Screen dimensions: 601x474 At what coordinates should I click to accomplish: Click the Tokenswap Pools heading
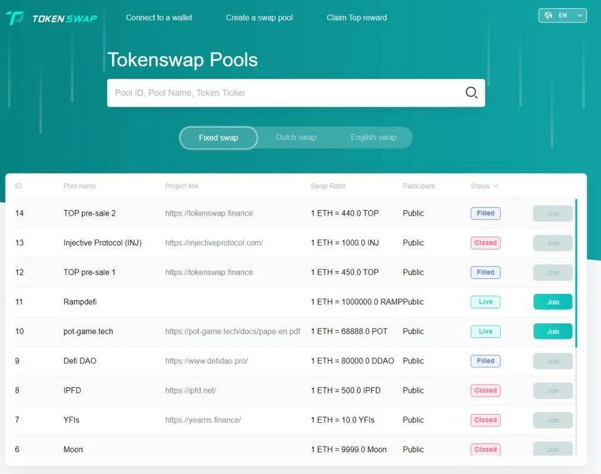(182, 60)
